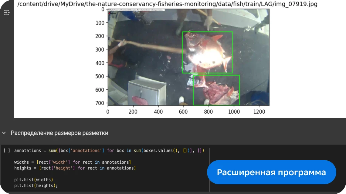Click the lower green bounding box fish

tap(216, 90)
